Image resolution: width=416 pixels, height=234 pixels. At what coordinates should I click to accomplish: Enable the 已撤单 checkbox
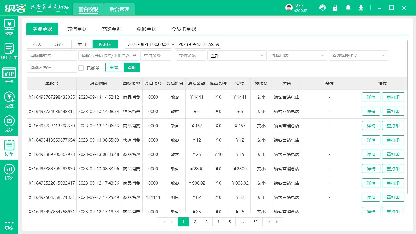tap(81, 67)
